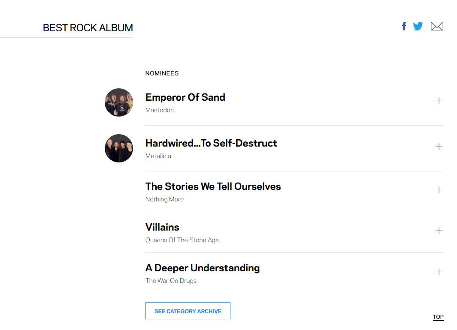The width and height of the screenshot is (457, 330).
Task: Expand The Stories We Tell Ourselves entry
Action: click(x=439, y=190)
